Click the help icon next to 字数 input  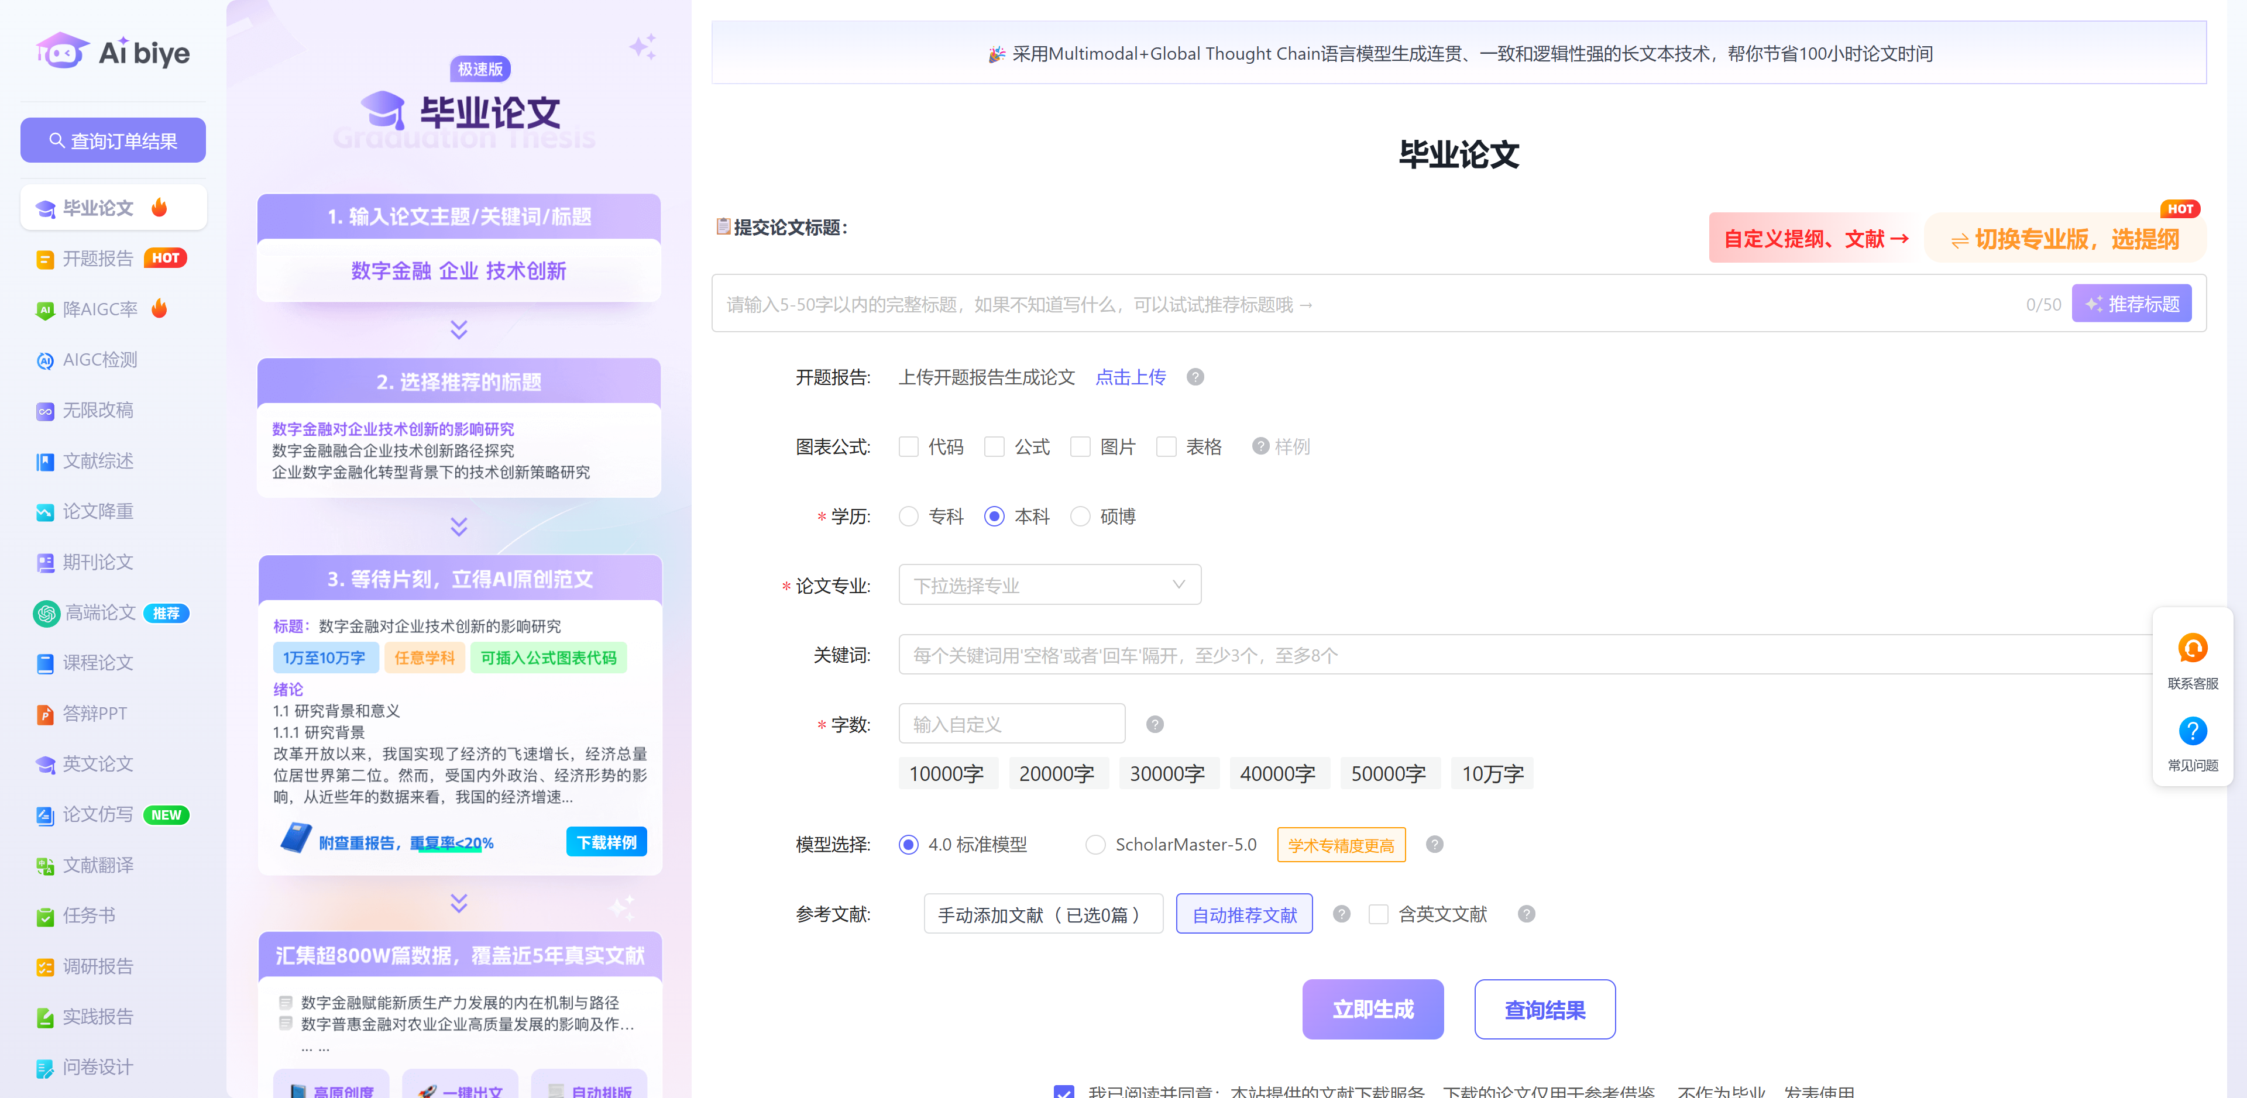pyautogui.click(x=1154, y=725)
